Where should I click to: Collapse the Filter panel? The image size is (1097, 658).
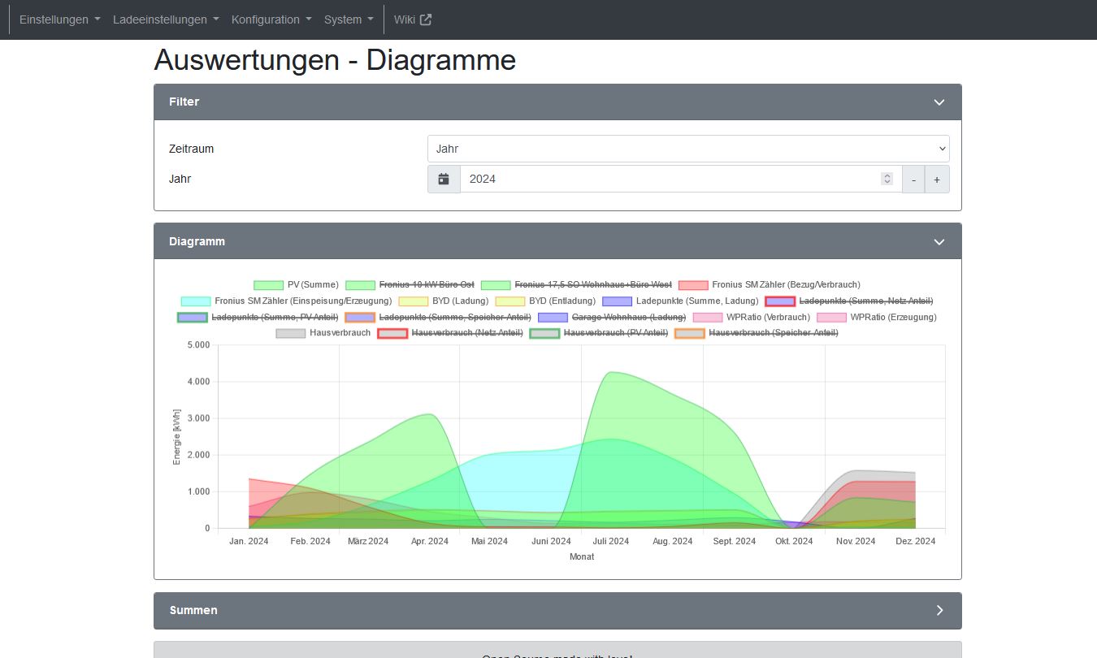pos(939,102)
